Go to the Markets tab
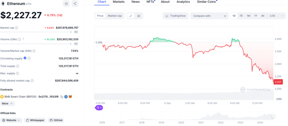The width and height of the screenshot is (288, 126). pos(119,2)
